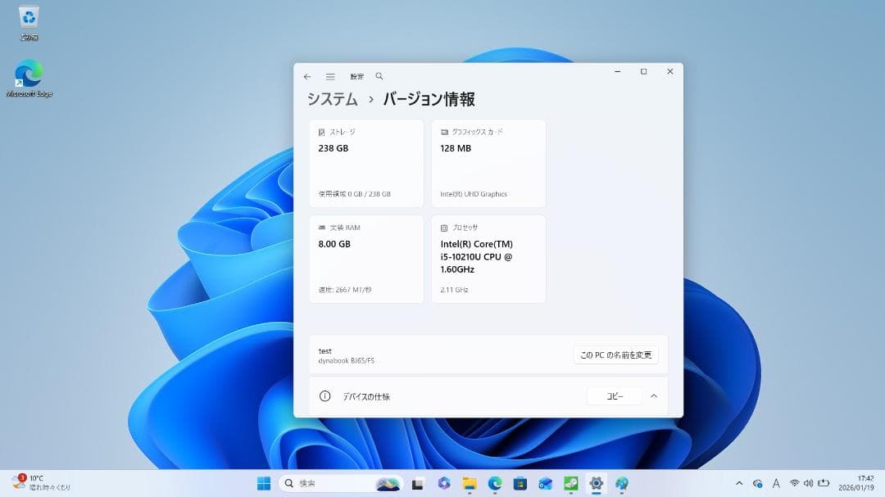Open Copilot from the taskbar
The width and height of the screenshot is (885, 497).
pyautogui.click(x=442, y=483)
